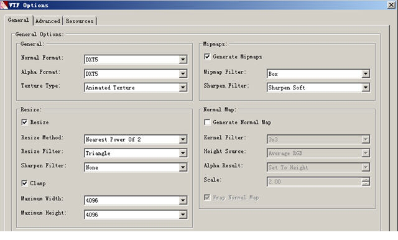Image resolution: width=398 pixels, height=240 pixels.
Task: Click the Wrap Normal Map checkbox
Action: 207,197
